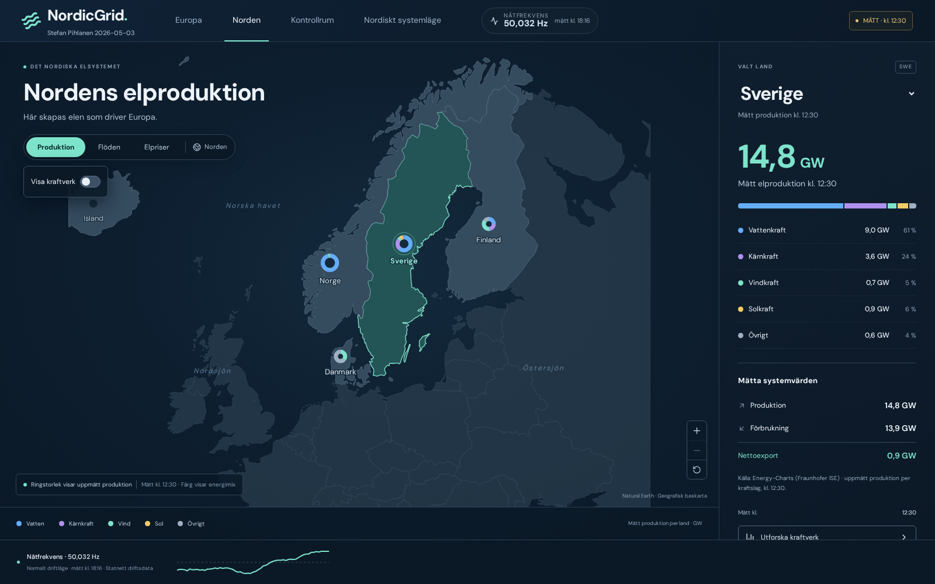
Task: Click the bar chart icon on Utforska kraftverk
Action: tap(750, 537)
